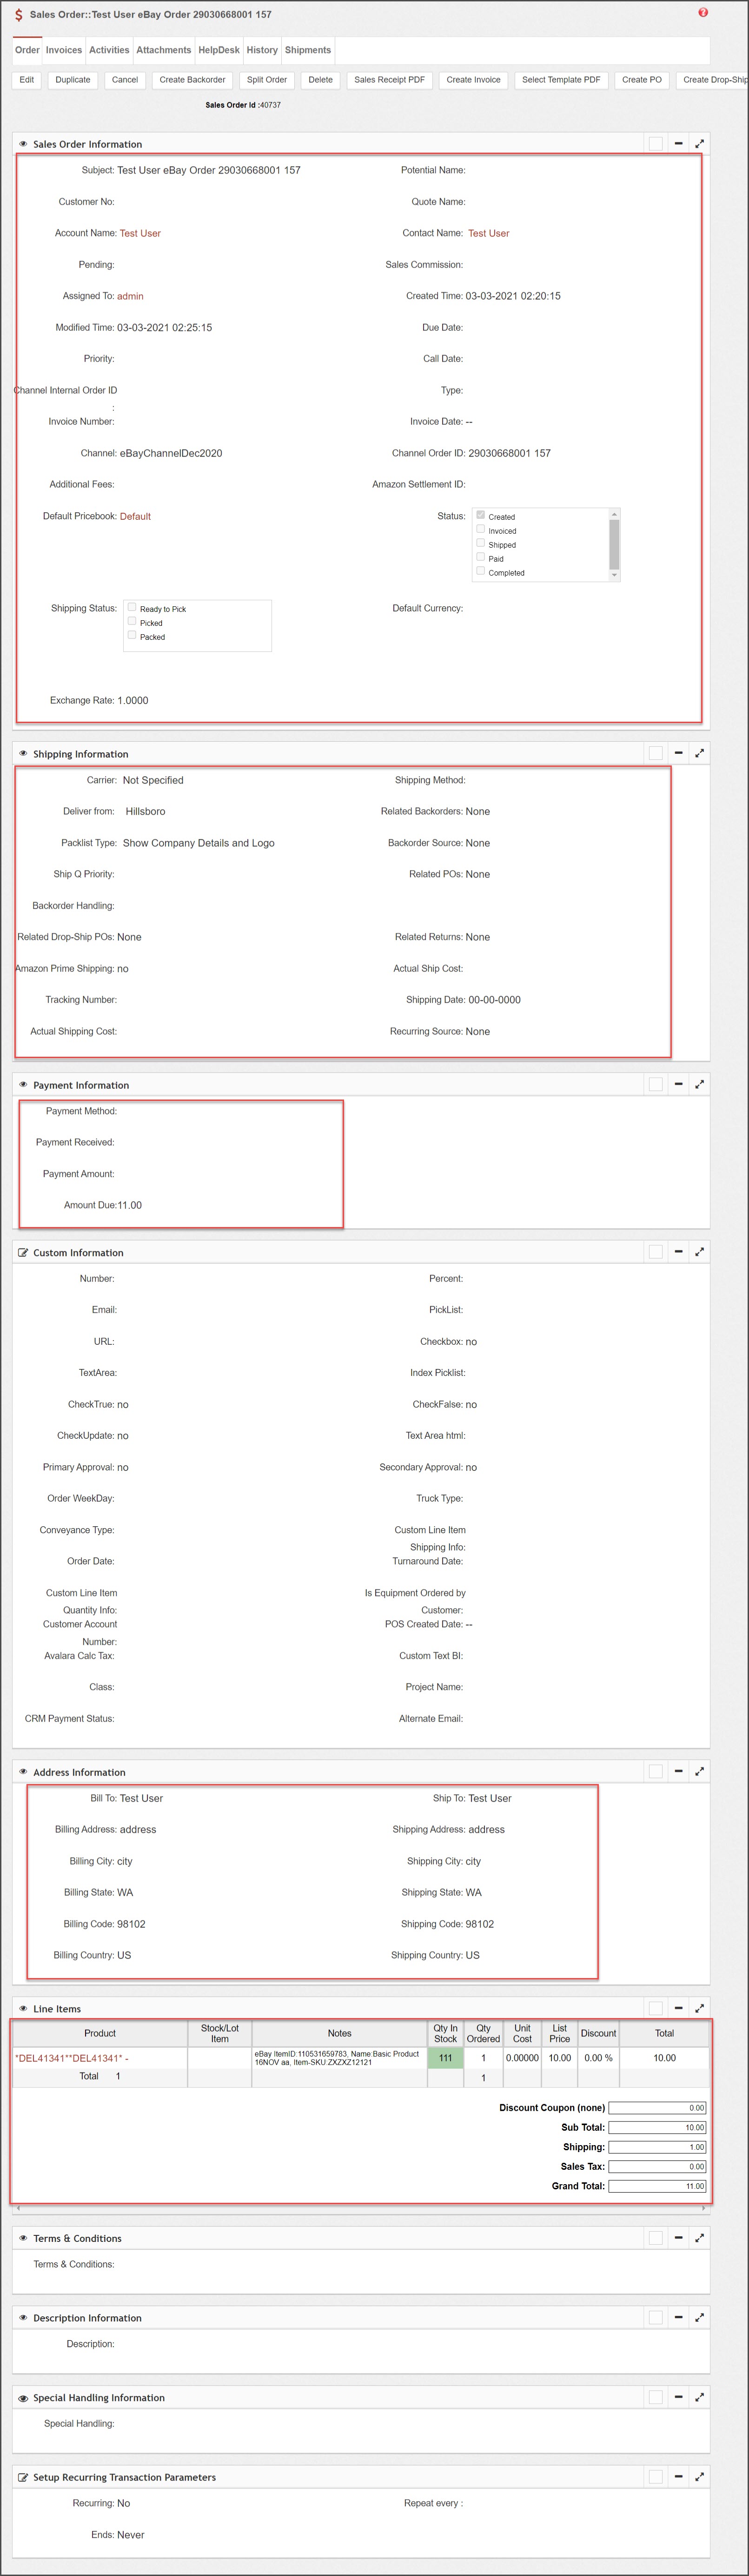This screenshot has width=749, height=2576.
Task: Toggle eye icon of Sales Order Information
Action: (x=23, y=144)
